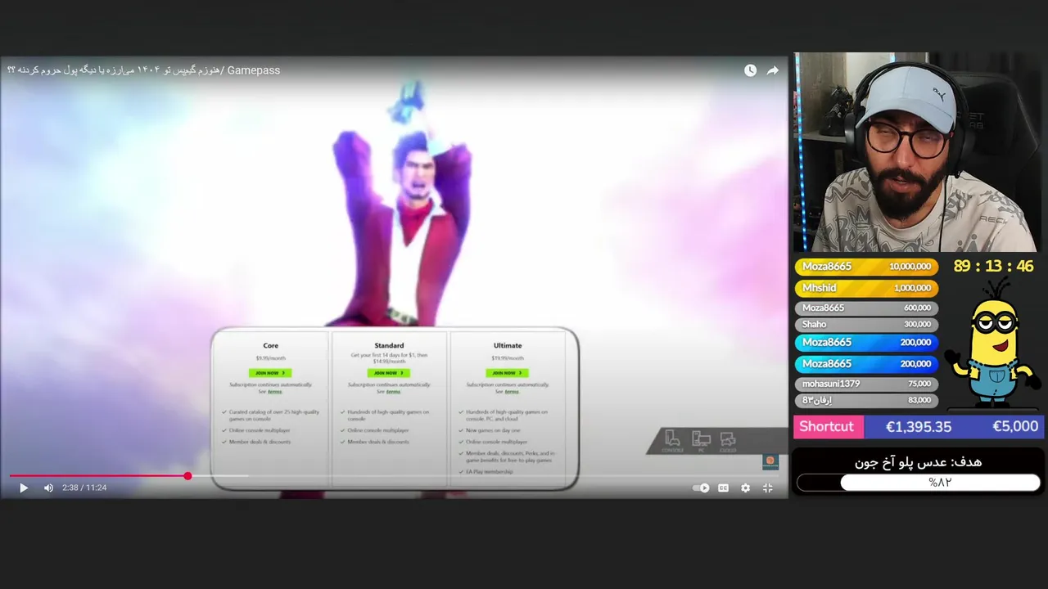Screen dimensions: 1048x589
Task: Click JOIN NOW under the Ultimate plan
Action: [x=507, y=373]
